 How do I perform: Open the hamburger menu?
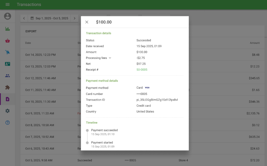[7, 5]
